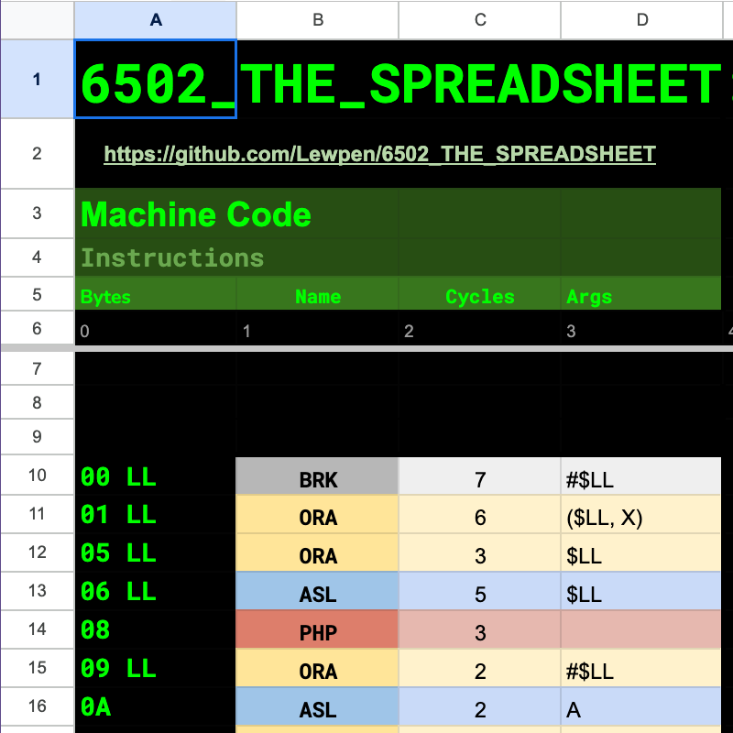The image size is (733, 733).
Task: Click the select-all corner box
Action: pos(37,19)
